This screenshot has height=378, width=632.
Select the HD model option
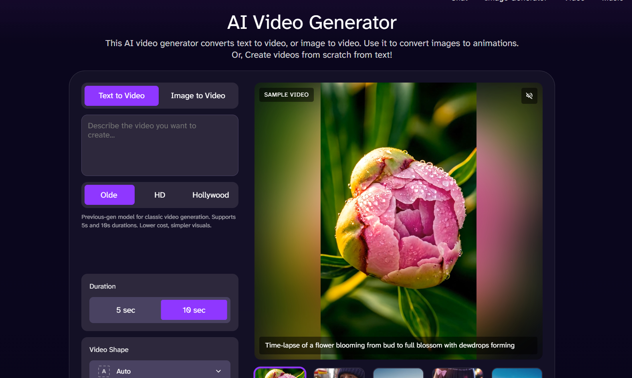point(160,195)
